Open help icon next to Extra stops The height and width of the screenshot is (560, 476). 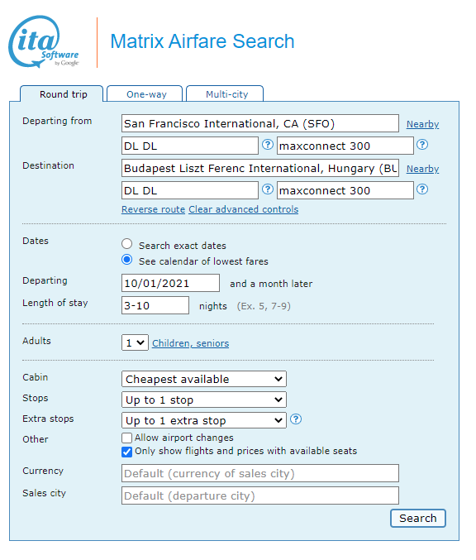point(296,419)
